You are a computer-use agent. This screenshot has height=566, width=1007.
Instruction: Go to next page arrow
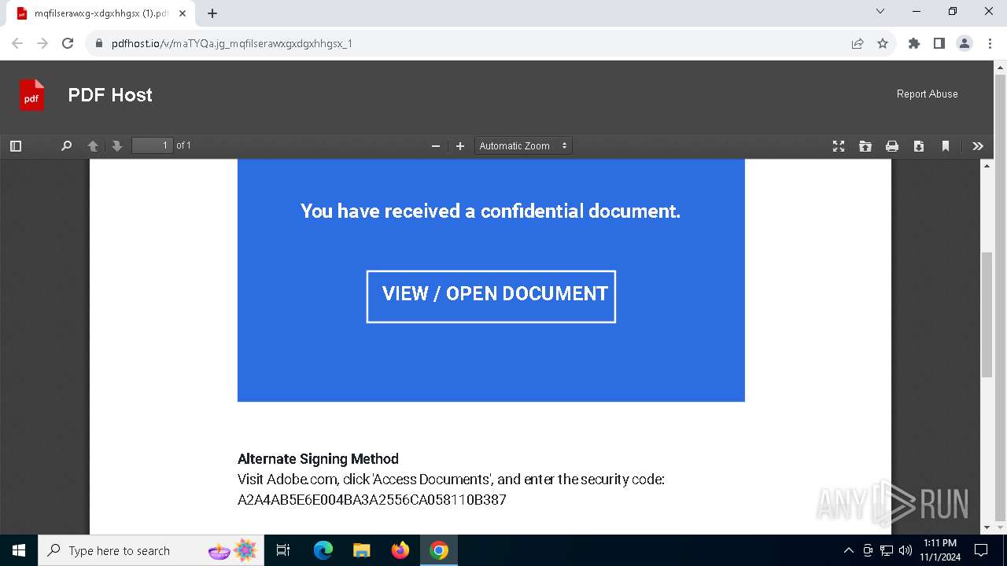117,146
